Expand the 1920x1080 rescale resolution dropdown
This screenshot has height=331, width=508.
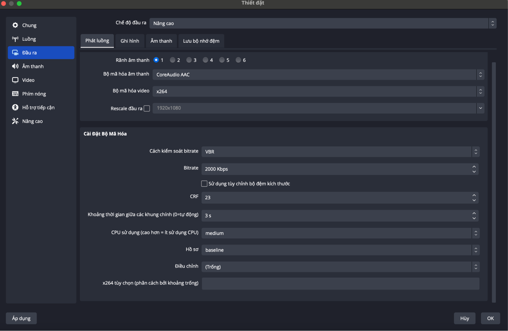coord(480,108)
